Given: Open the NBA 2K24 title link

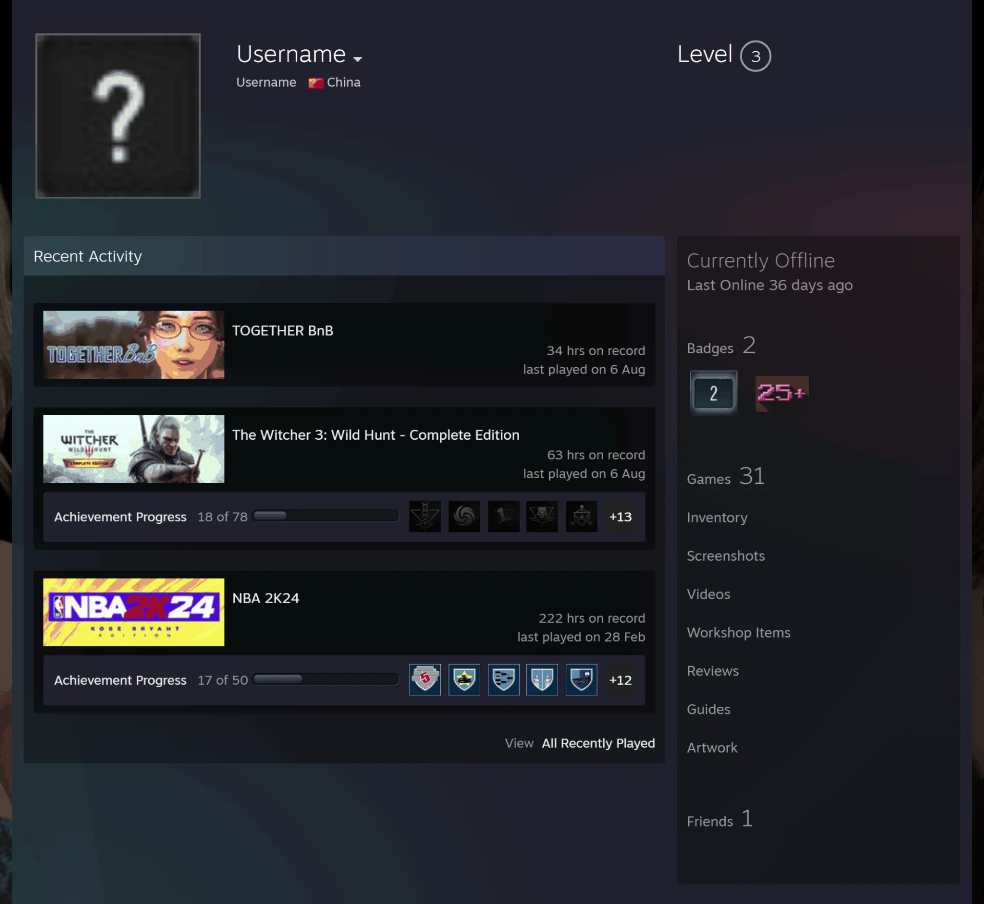Looking at the screenshot, I should (266, 598).
